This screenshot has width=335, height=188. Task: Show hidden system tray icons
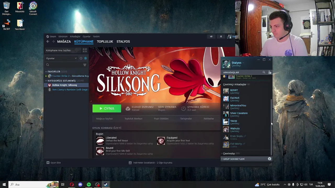[x=285, y=185]
